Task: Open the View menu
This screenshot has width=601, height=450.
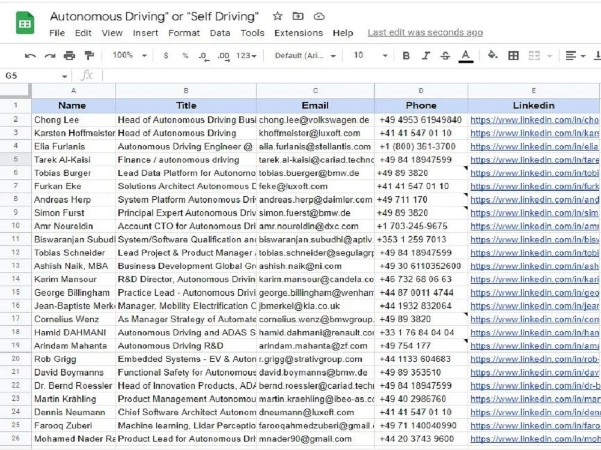Action: click(112, 33)
